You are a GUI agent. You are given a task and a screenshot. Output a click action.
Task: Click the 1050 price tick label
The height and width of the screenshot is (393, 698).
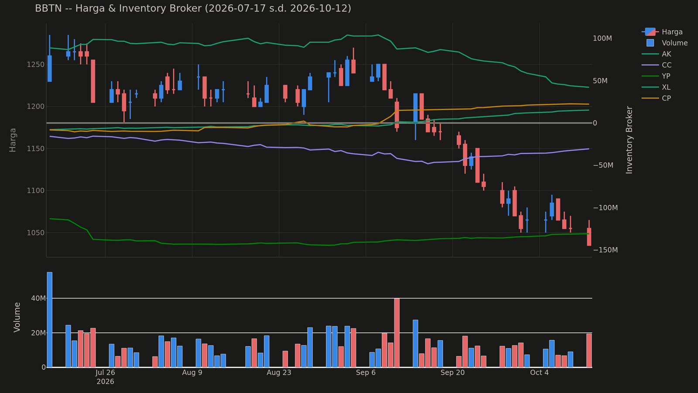(x=36, y=233)
